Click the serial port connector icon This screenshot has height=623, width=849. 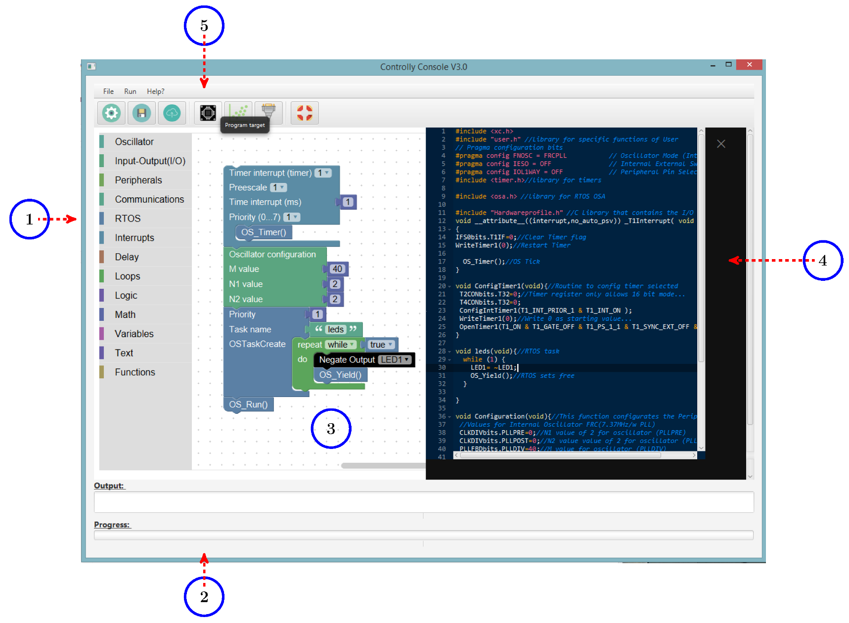pyautogui.click(x=268, y=111)
